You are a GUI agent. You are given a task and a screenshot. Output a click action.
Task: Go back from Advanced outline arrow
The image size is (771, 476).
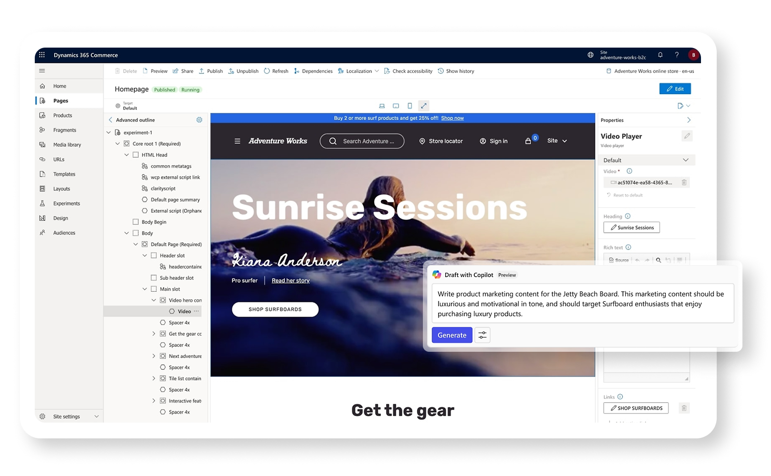point(110,120)
